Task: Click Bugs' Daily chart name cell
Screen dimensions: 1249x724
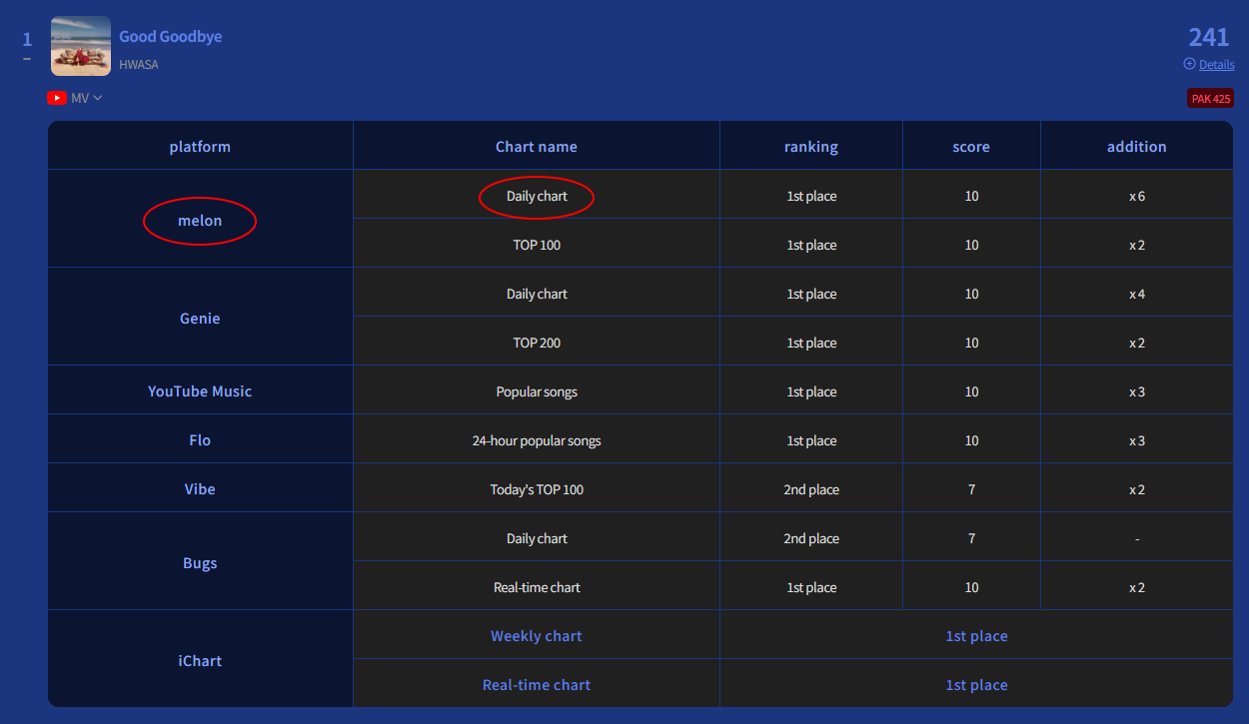Action: 537,538
